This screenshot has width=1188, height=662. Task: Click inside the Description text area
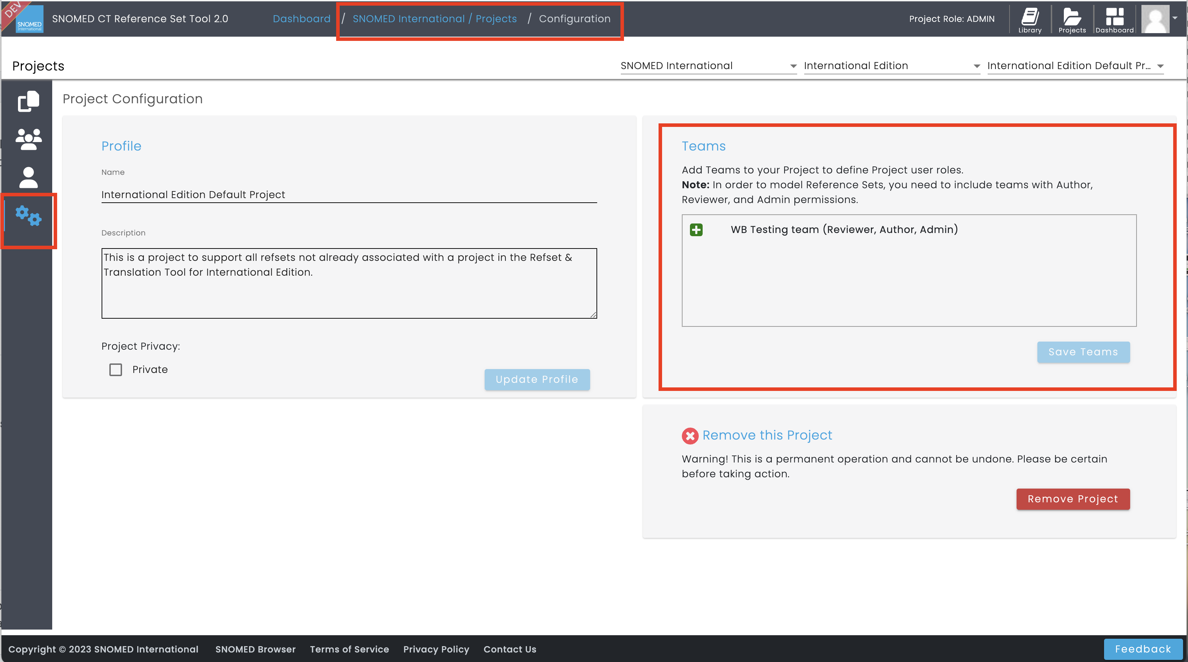[349, 283]
